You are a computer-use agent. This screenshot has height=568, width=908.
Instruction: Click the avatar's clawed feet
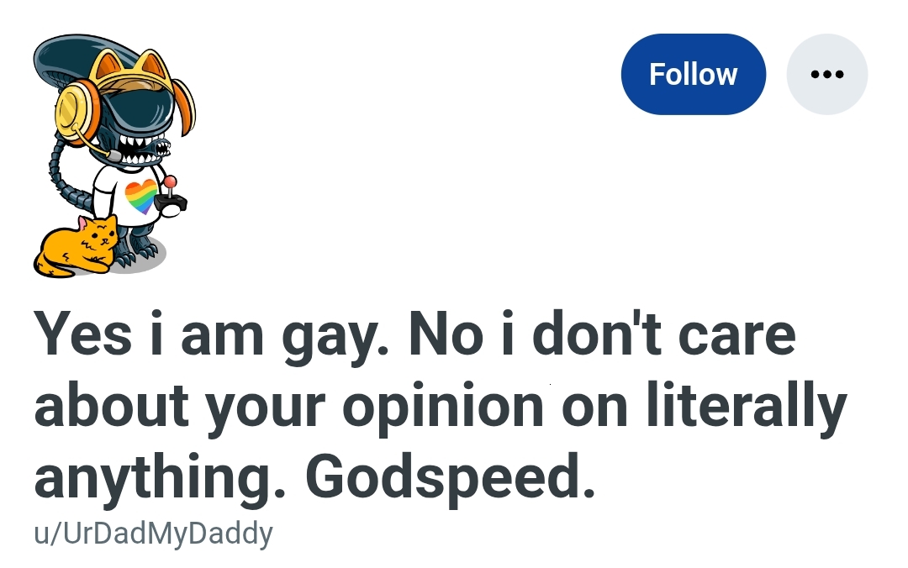(135, 252)
